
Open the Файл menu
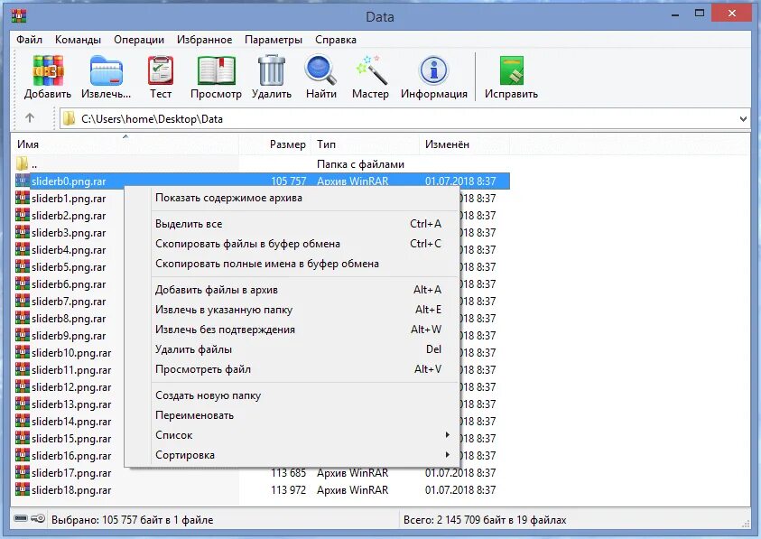[x=31, y=40]
